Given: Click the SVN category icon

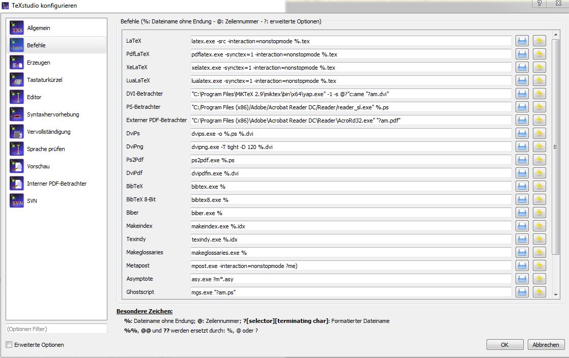Looking at the screenshot, I should point(17,200).
